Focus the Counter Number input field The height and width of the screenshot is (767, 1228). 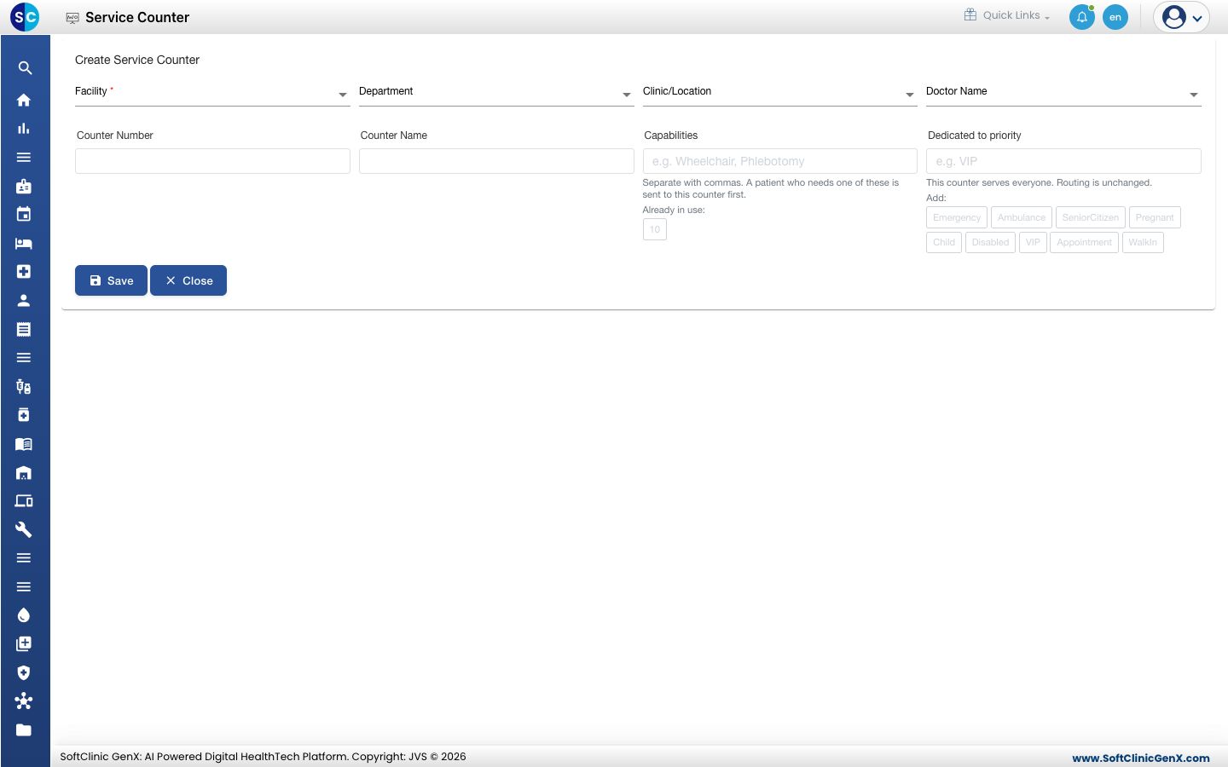click(212, 161)
